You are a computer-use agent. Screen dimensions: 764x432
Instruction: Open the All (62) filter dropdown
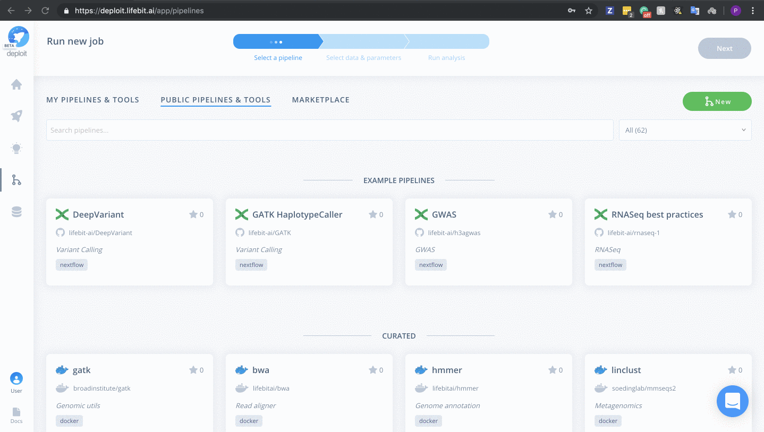tap(685, 130)
